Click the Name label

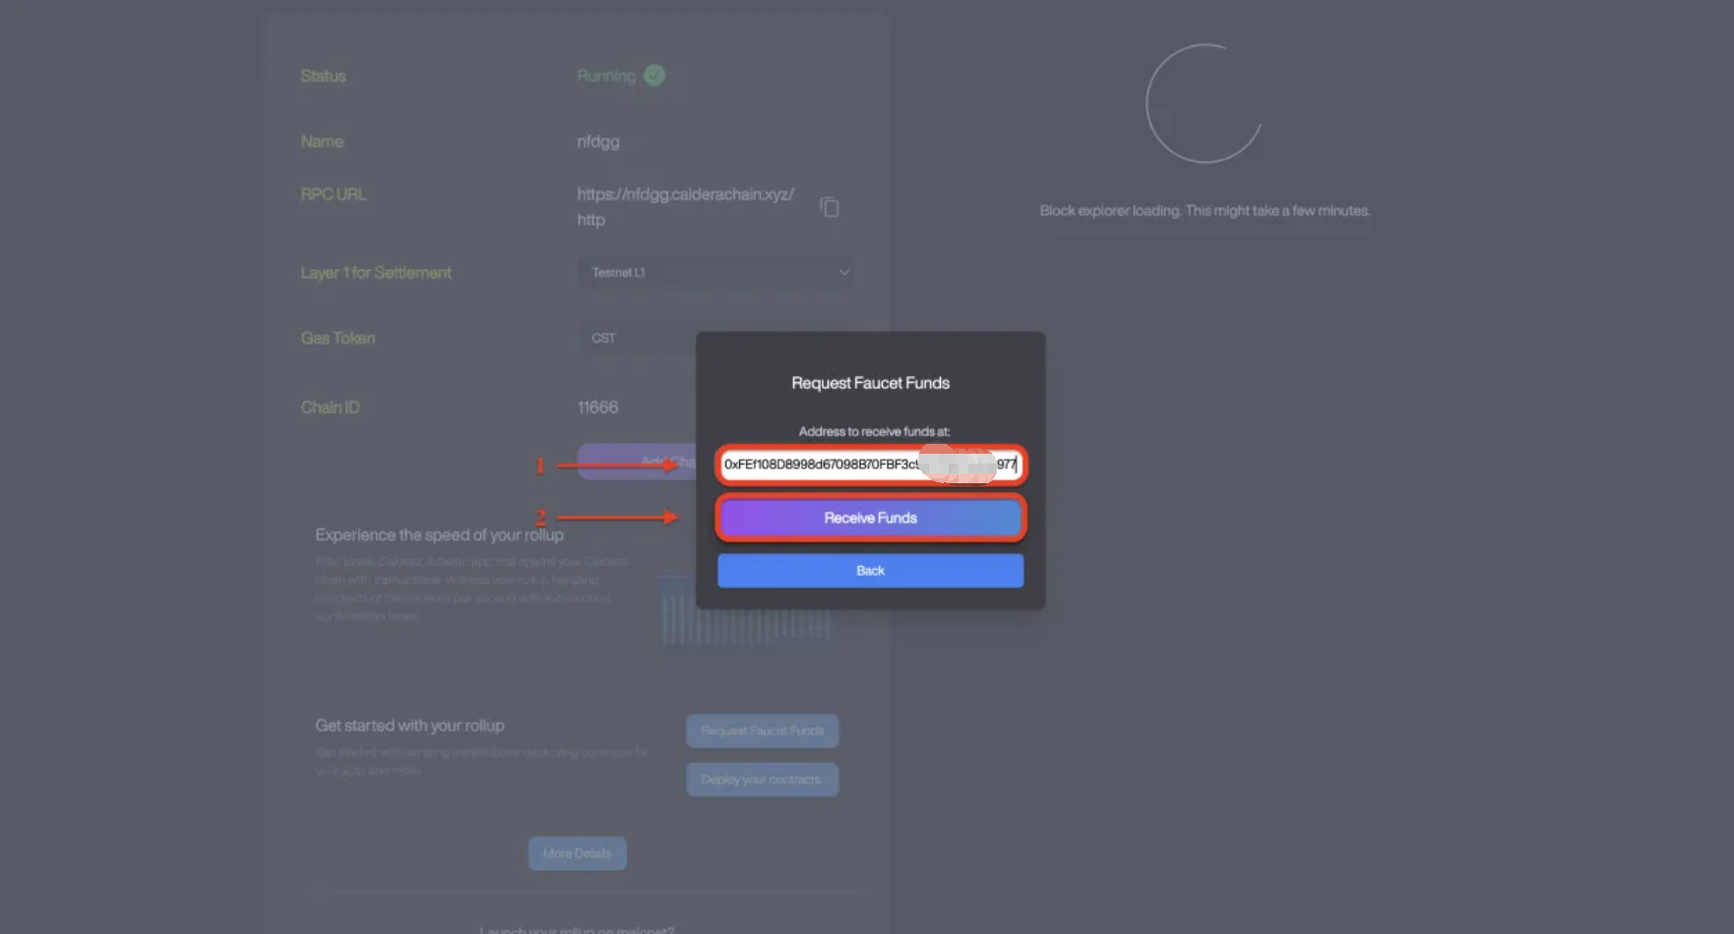322,142
